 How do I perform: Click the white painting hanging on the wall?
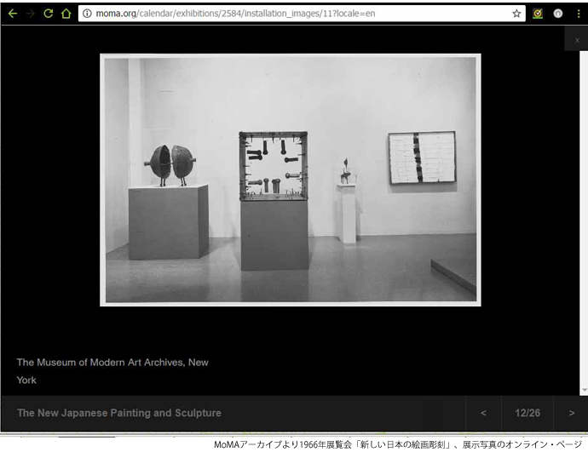click(x=421, y=157)
